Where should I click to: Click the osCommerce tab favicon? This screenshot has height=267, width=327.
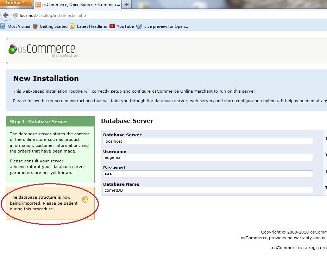tap(38, 5)
